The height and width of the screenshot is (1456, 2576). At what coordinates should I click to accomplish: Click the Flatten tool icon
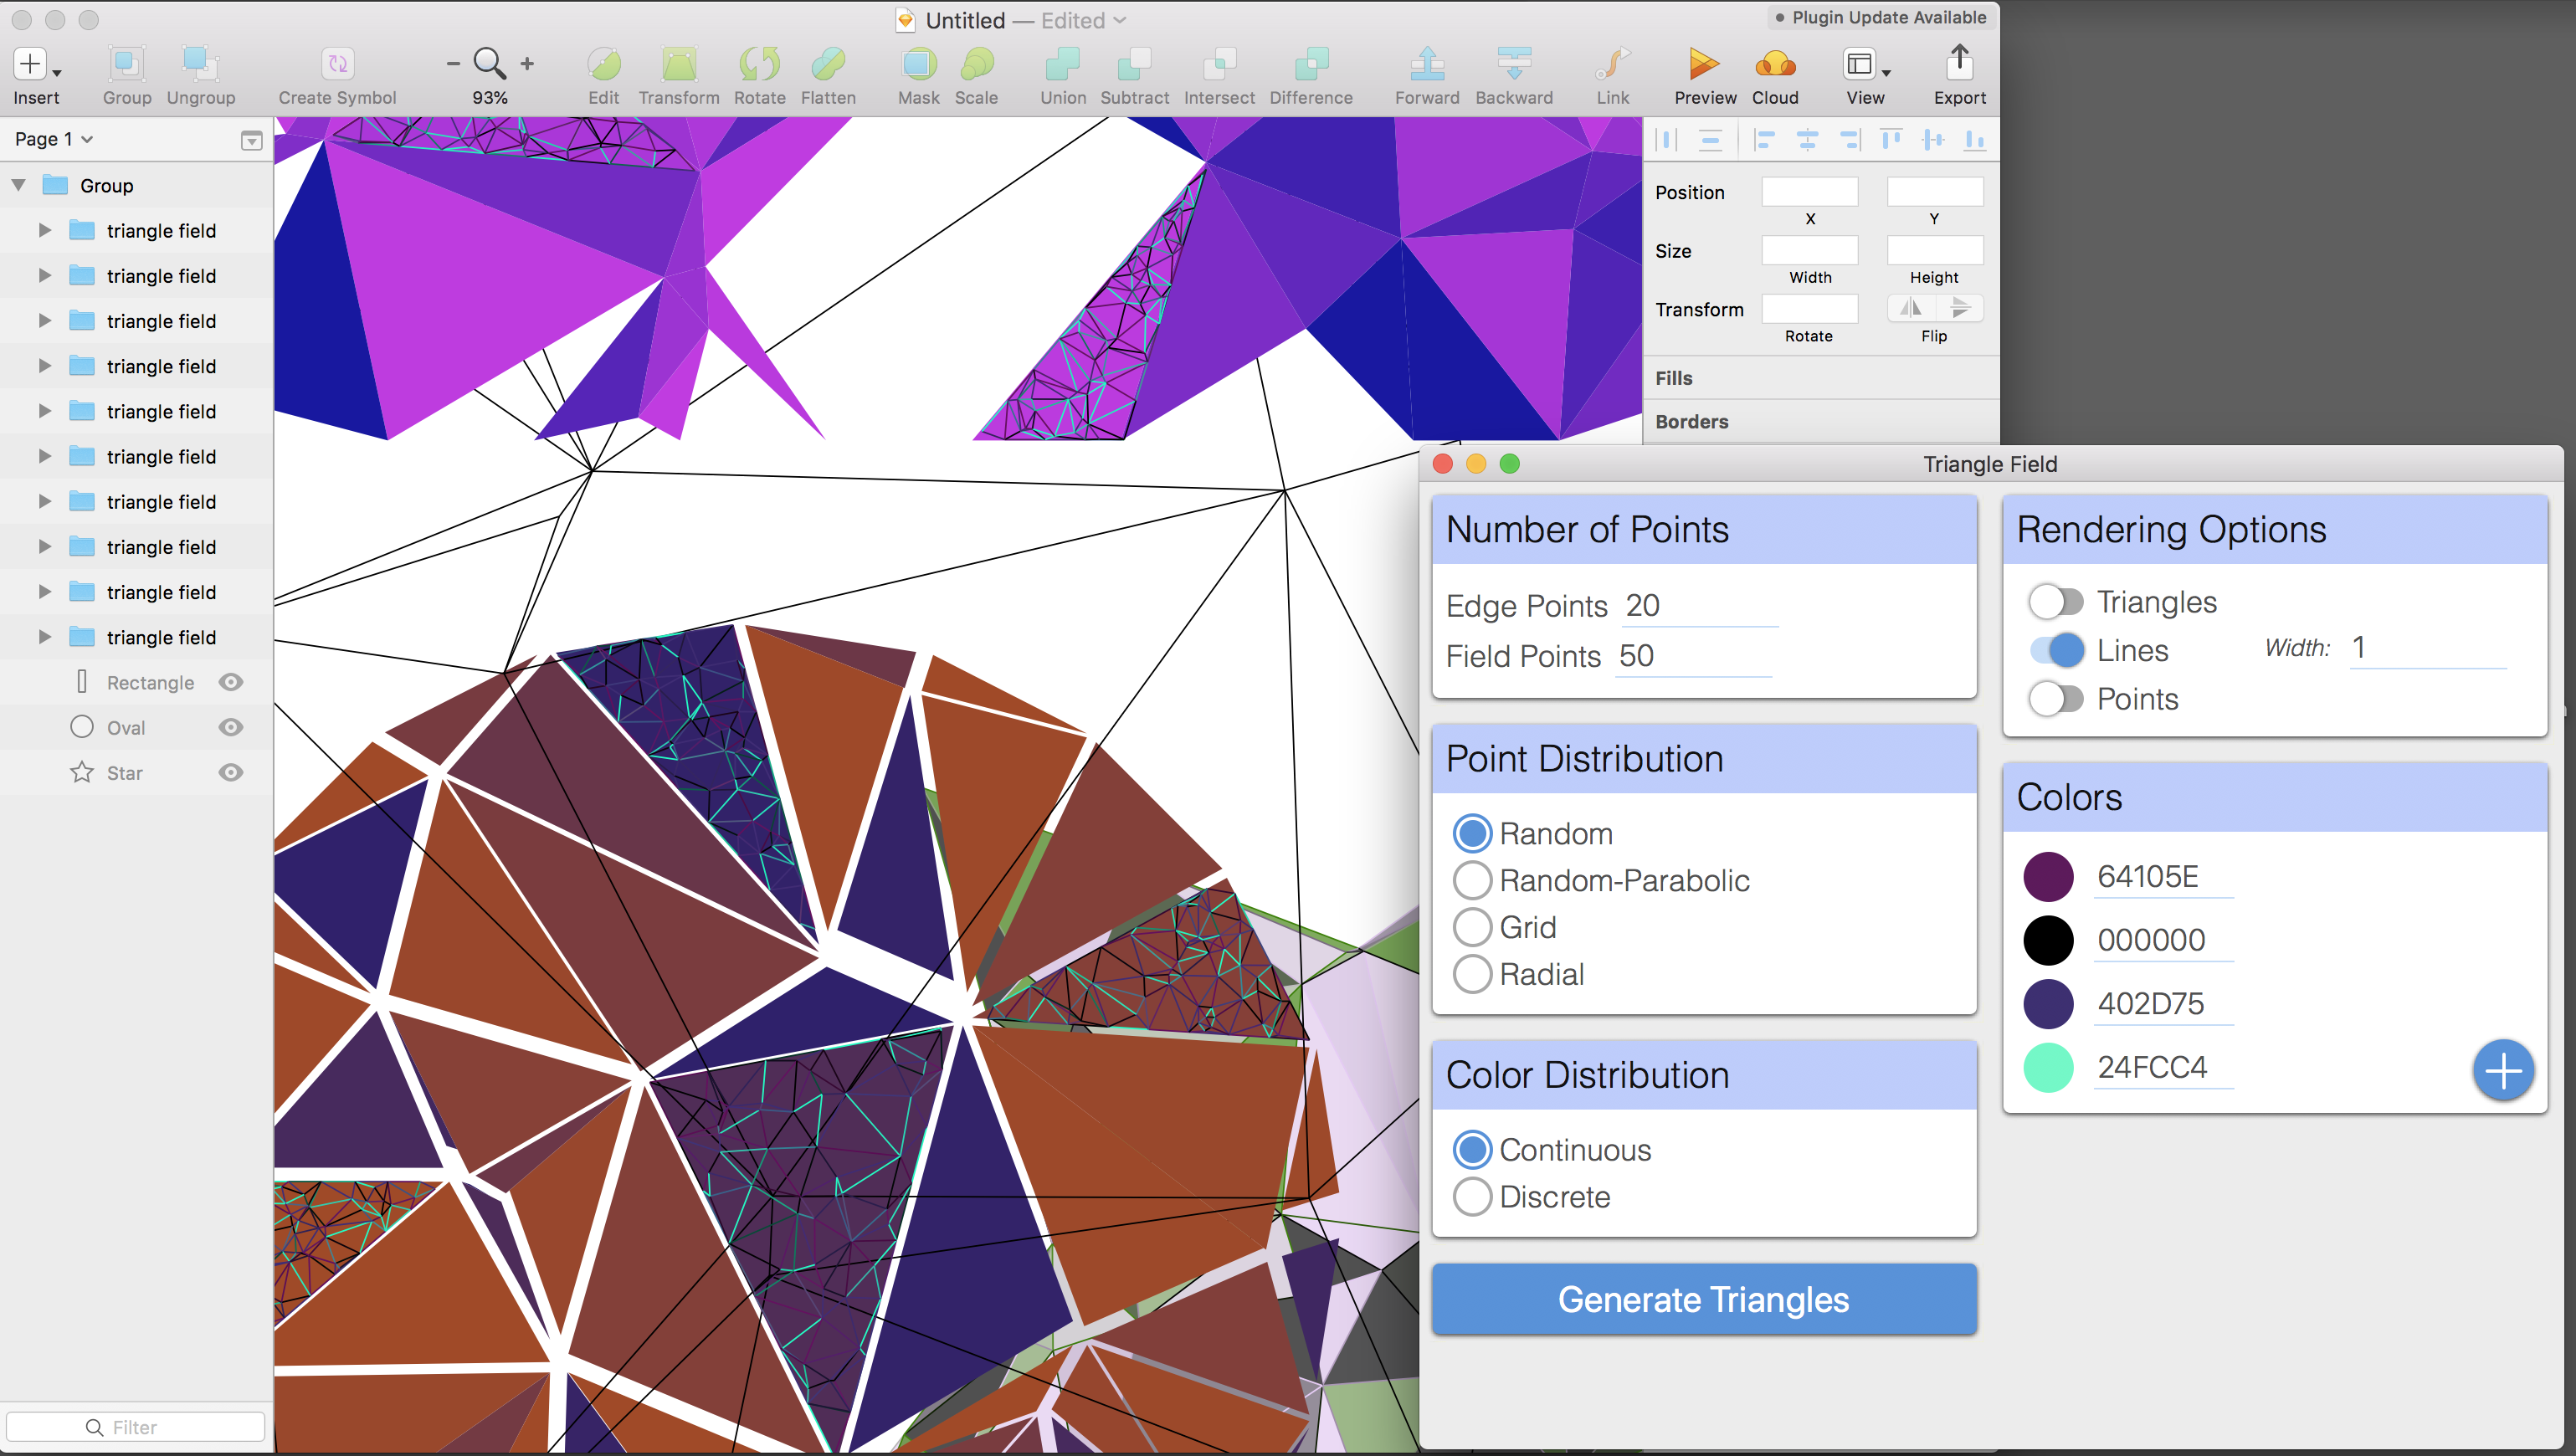828,64
